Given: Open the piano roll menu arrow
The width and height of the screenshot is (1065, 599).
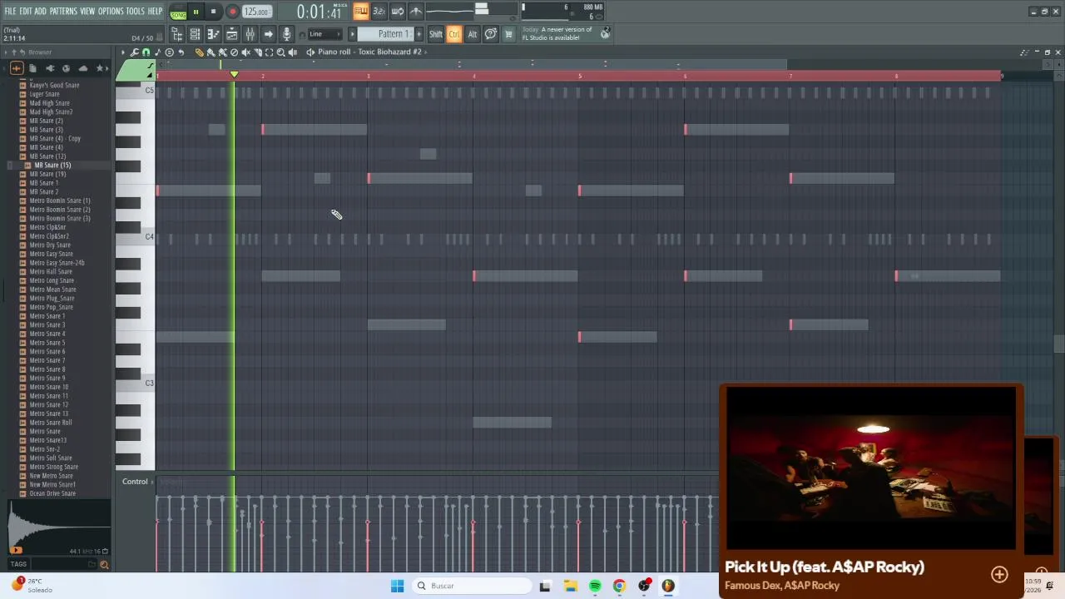Looking at the screenshot, I should (123, 52).
